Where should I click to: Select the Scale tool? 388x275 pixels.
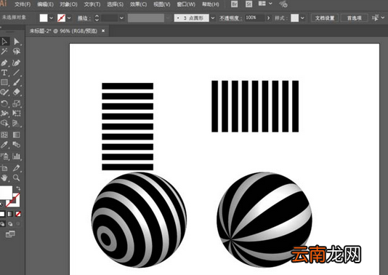pos(16,103)
